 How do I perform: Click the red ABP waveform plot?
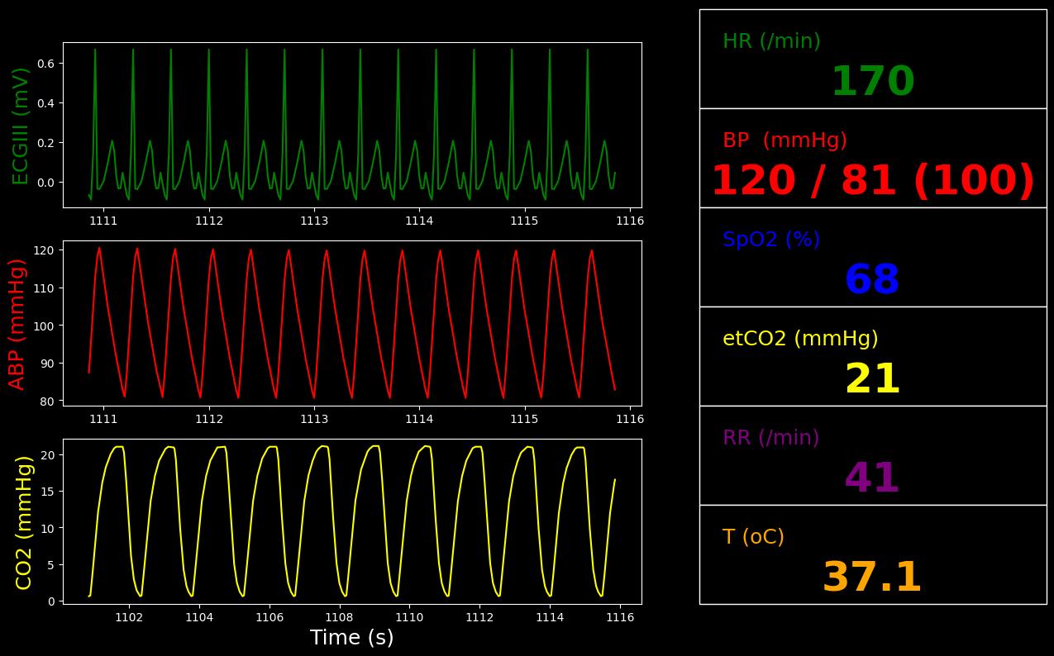point(352,323)
